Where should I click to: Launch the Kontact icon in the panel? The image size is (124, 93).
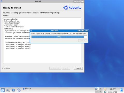click(x=19, y=90)
